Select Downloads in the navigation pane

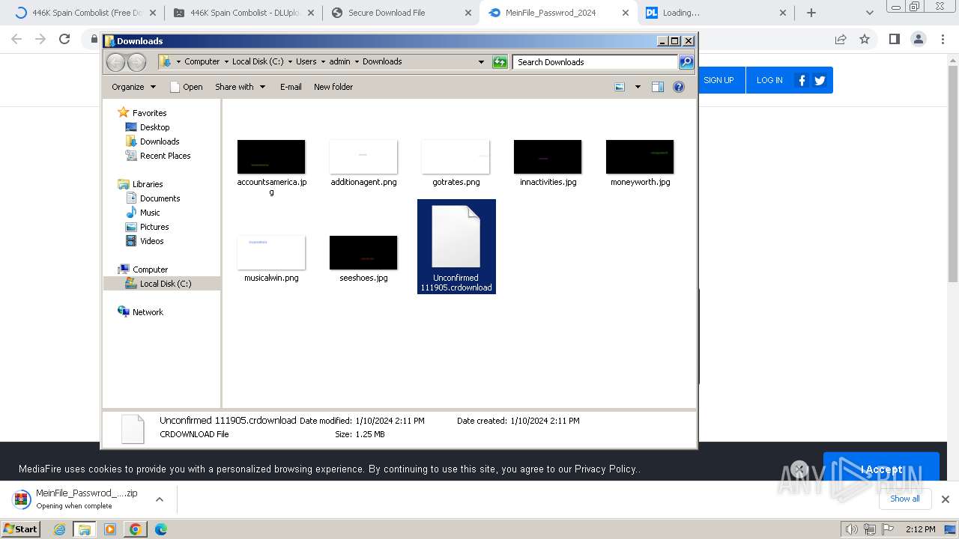click(x=160, y=141)
